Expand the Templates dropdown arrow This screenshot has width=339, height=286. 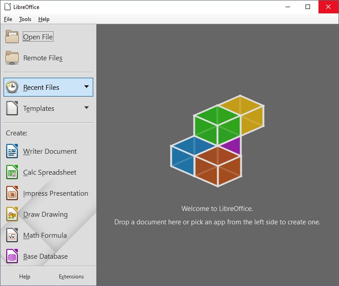[87, 108]
